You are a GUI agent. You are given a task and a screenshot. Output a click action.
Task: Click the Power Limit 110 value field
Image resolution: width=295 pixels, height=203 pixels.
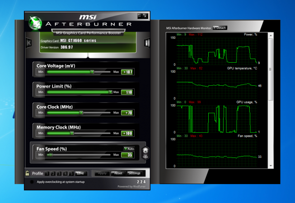tap(127, 92)
